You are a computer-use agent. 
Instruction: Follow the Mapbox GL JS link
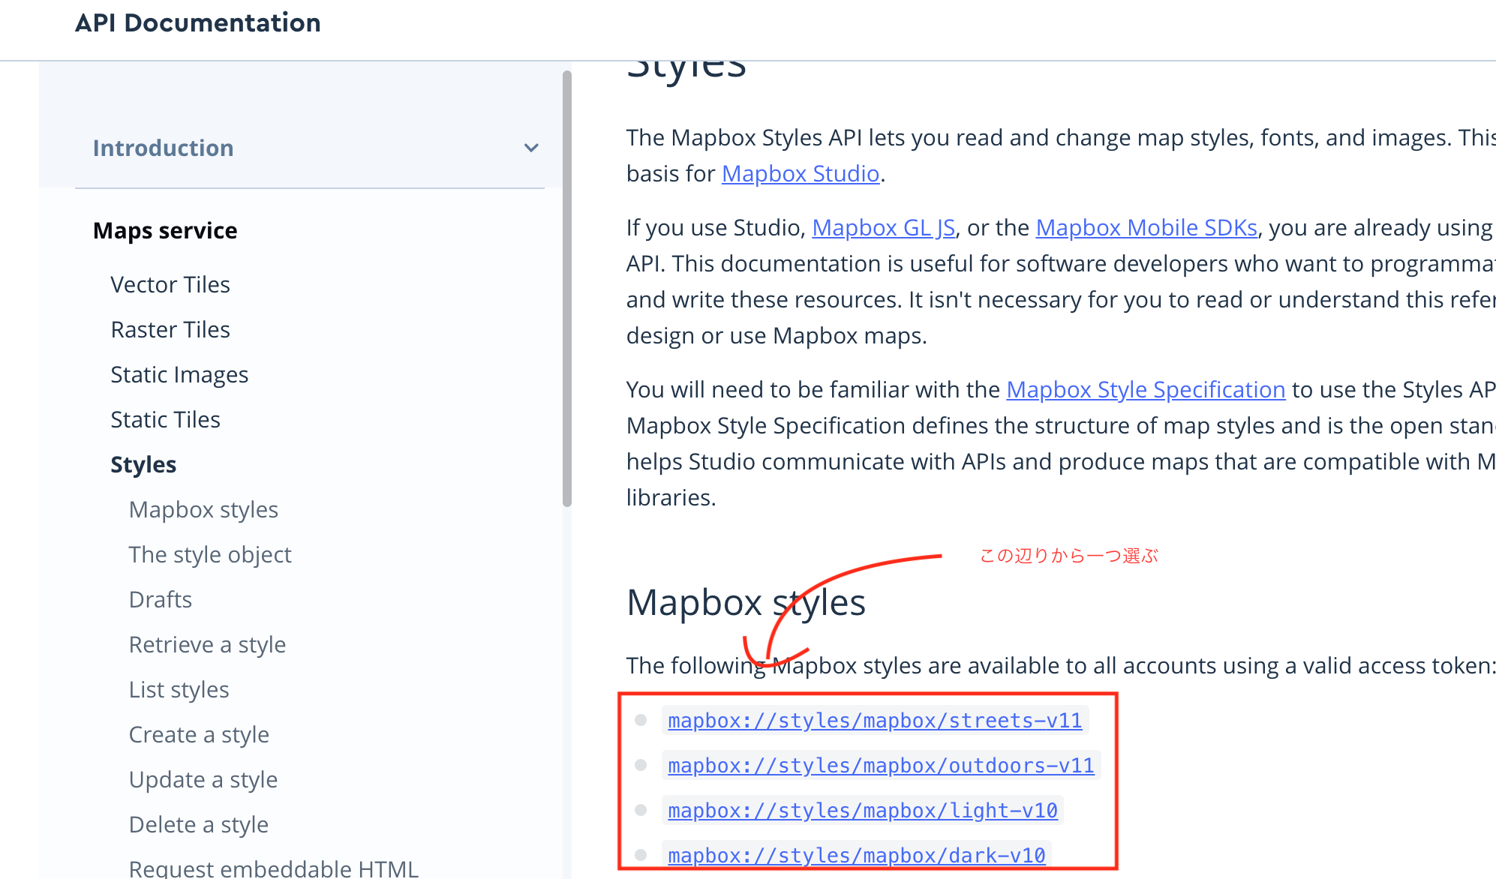coord(883,227)
